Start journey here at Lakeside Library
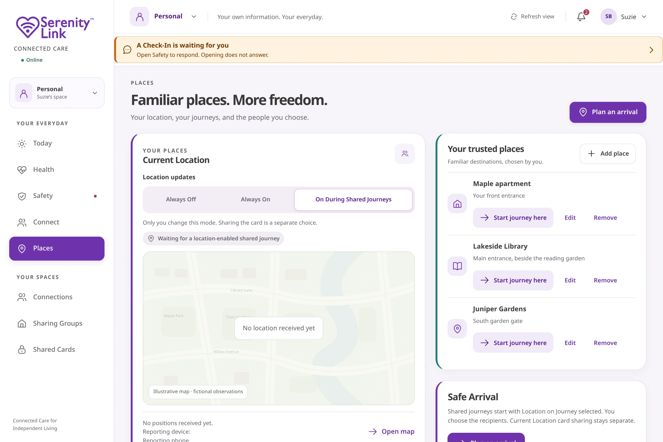 pyautogui.click(x=513, y=280)
